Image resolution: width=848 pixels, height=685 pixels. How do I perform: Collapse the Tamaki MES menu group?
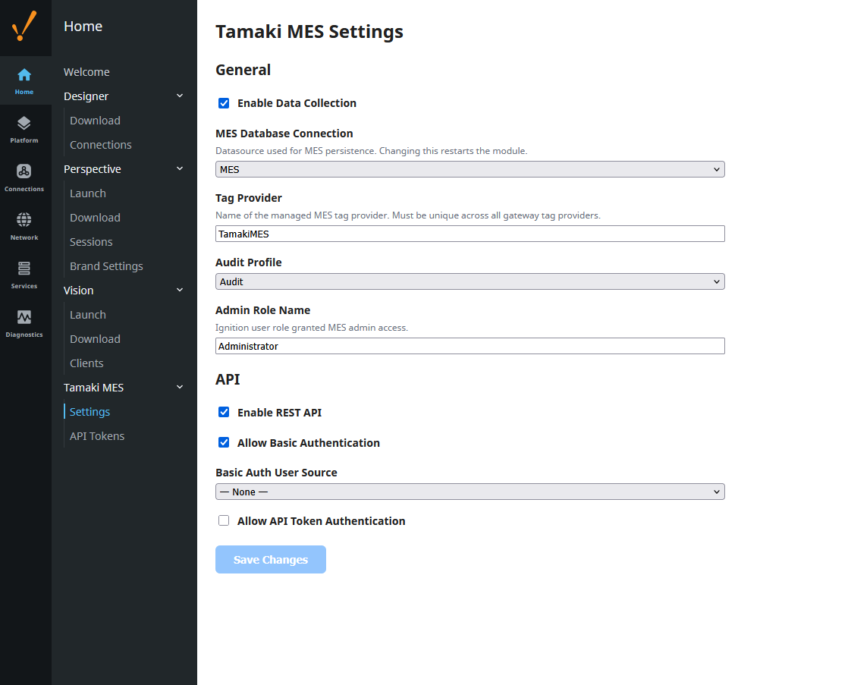180,388
